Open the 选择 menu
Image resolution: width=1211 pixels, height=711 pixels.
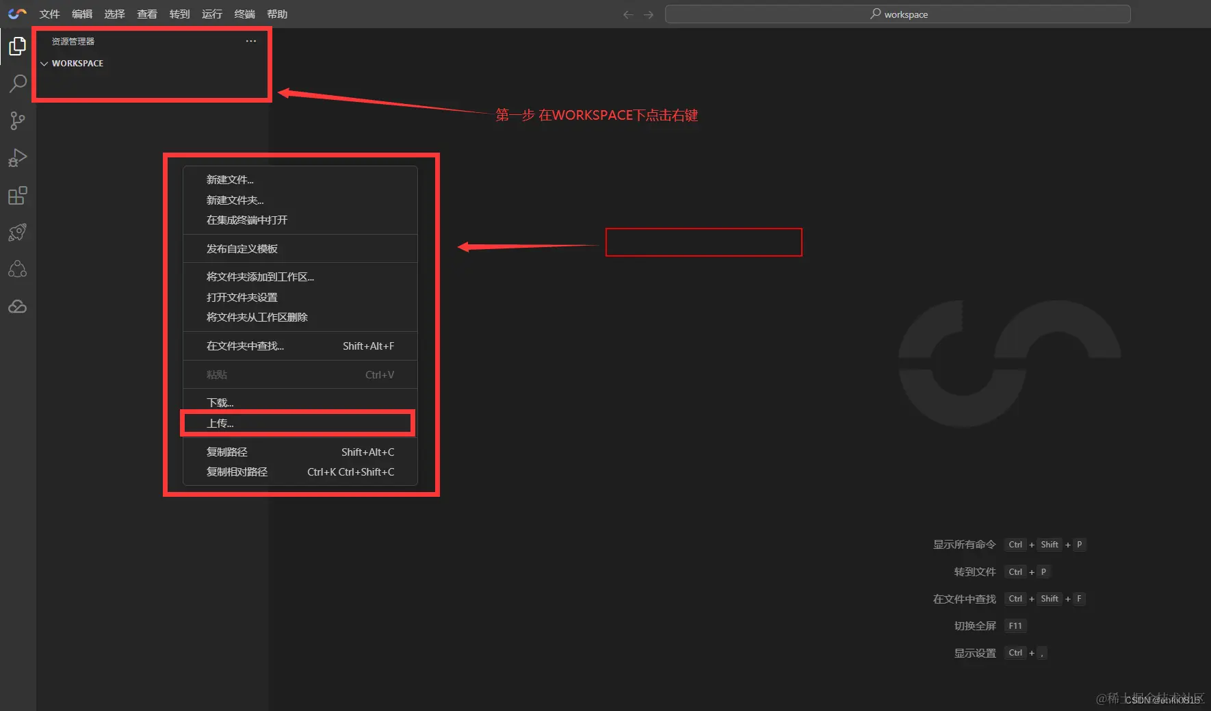click(114, 14)
